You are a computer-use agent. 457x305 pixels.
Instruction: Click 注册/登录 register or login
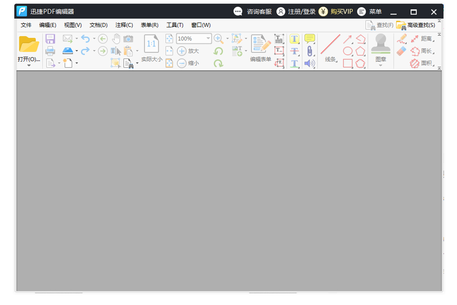point(296,12)
